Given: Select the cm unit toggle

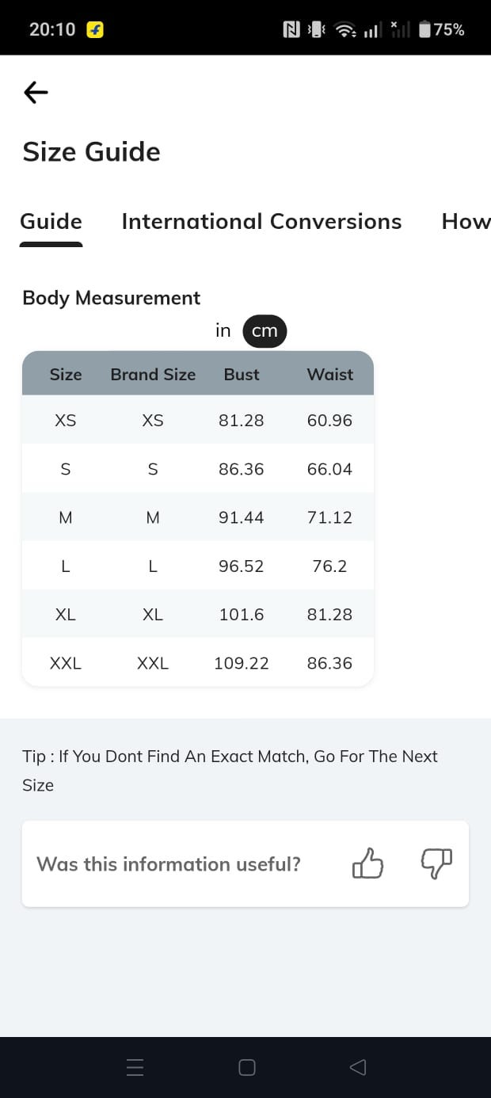Looking at the screenshot, I should [x=265, y=331].
